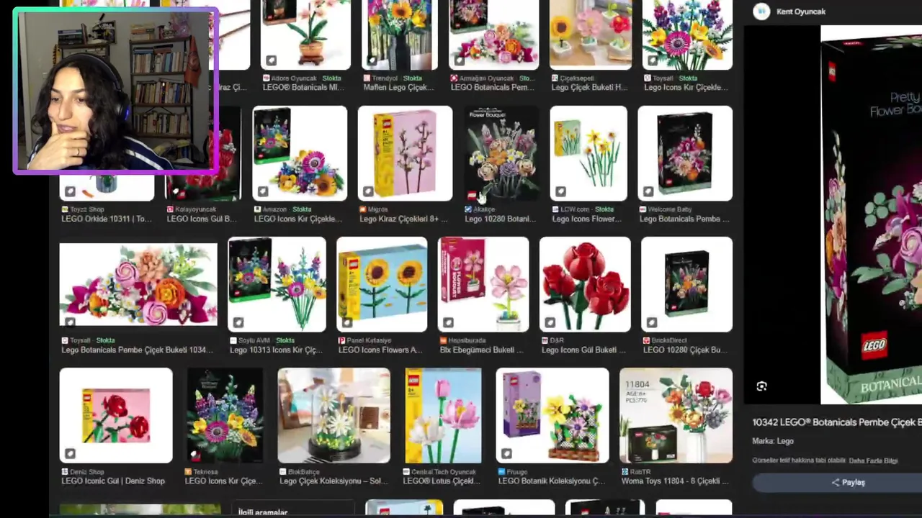Open 'LEGO Orkide 10311' result title
Screen dimensions: 922x518
click(107, 219)
